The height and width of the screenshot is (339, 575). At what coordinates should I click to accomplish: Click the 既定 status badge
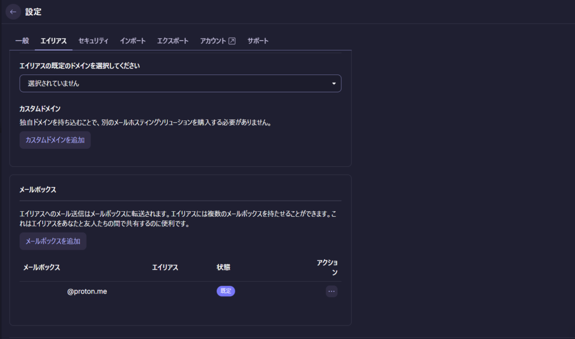(226, 291)
